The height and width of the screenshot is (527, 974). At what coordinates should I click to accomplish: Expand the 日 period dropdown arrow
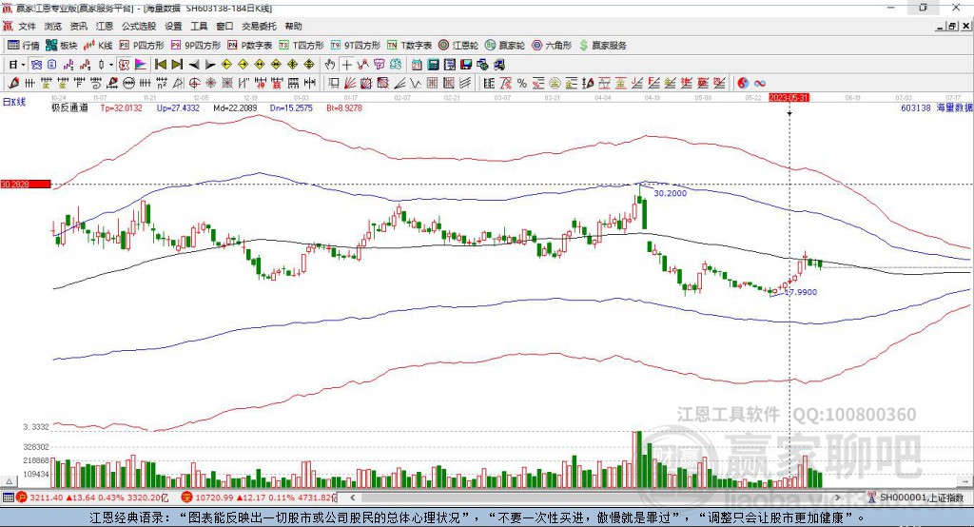coord(23,65)
